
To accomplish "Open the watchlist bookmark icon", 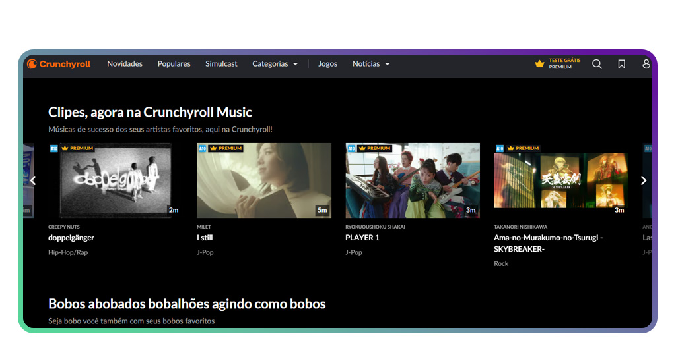I will click(x=621, y=64).
